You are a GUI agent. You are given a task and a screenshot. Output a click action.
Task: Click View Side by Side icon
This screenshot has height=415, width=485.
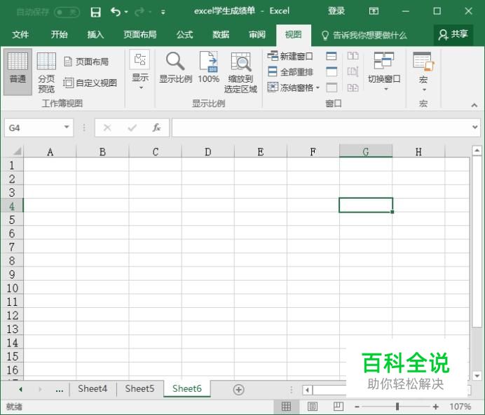point(353,56)
